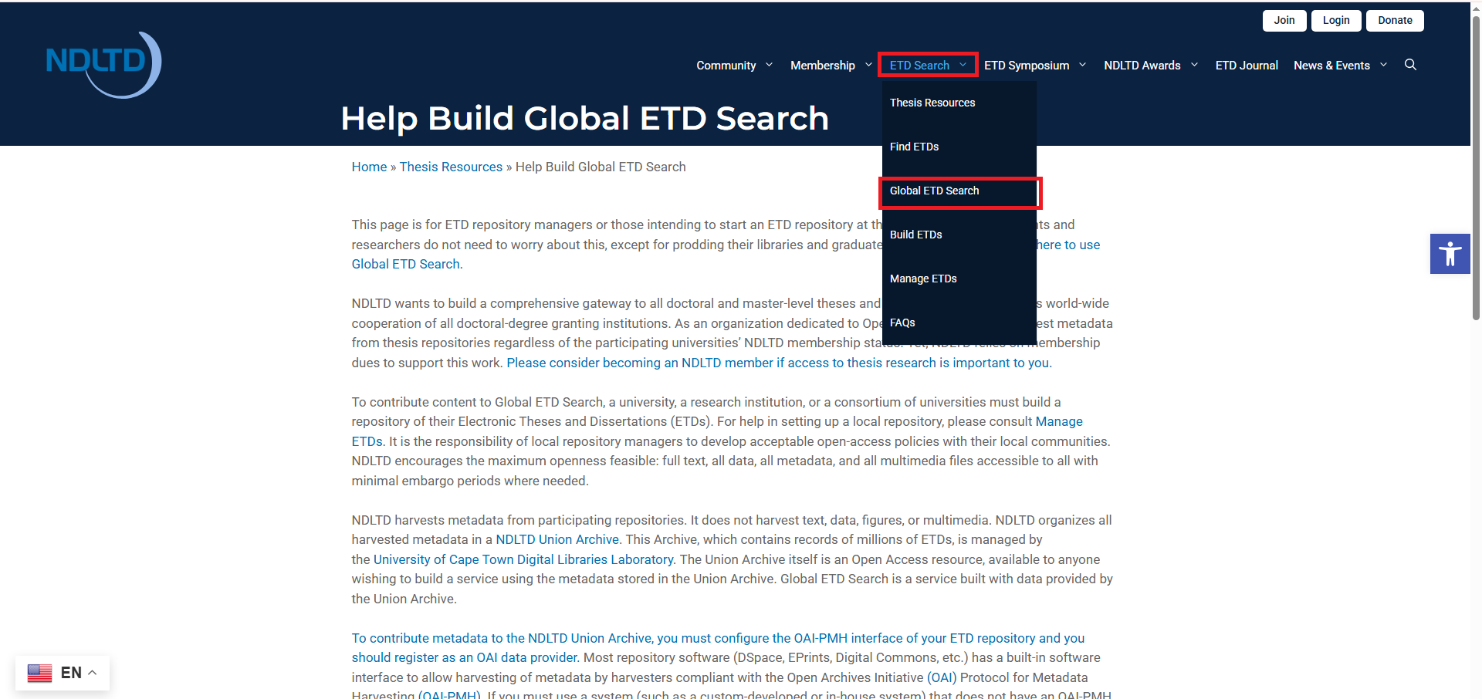Expand the Membership menu chevron
1482x699 pixels.
(x=868, y=65)
